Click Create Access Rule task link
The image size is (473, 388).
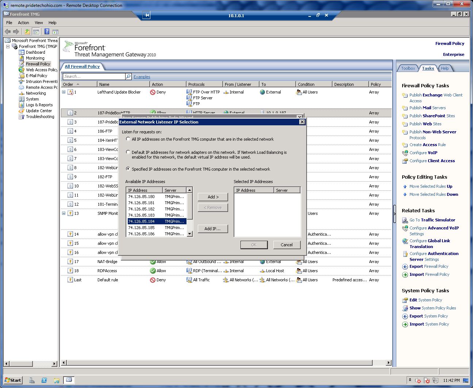pos(427,145)
